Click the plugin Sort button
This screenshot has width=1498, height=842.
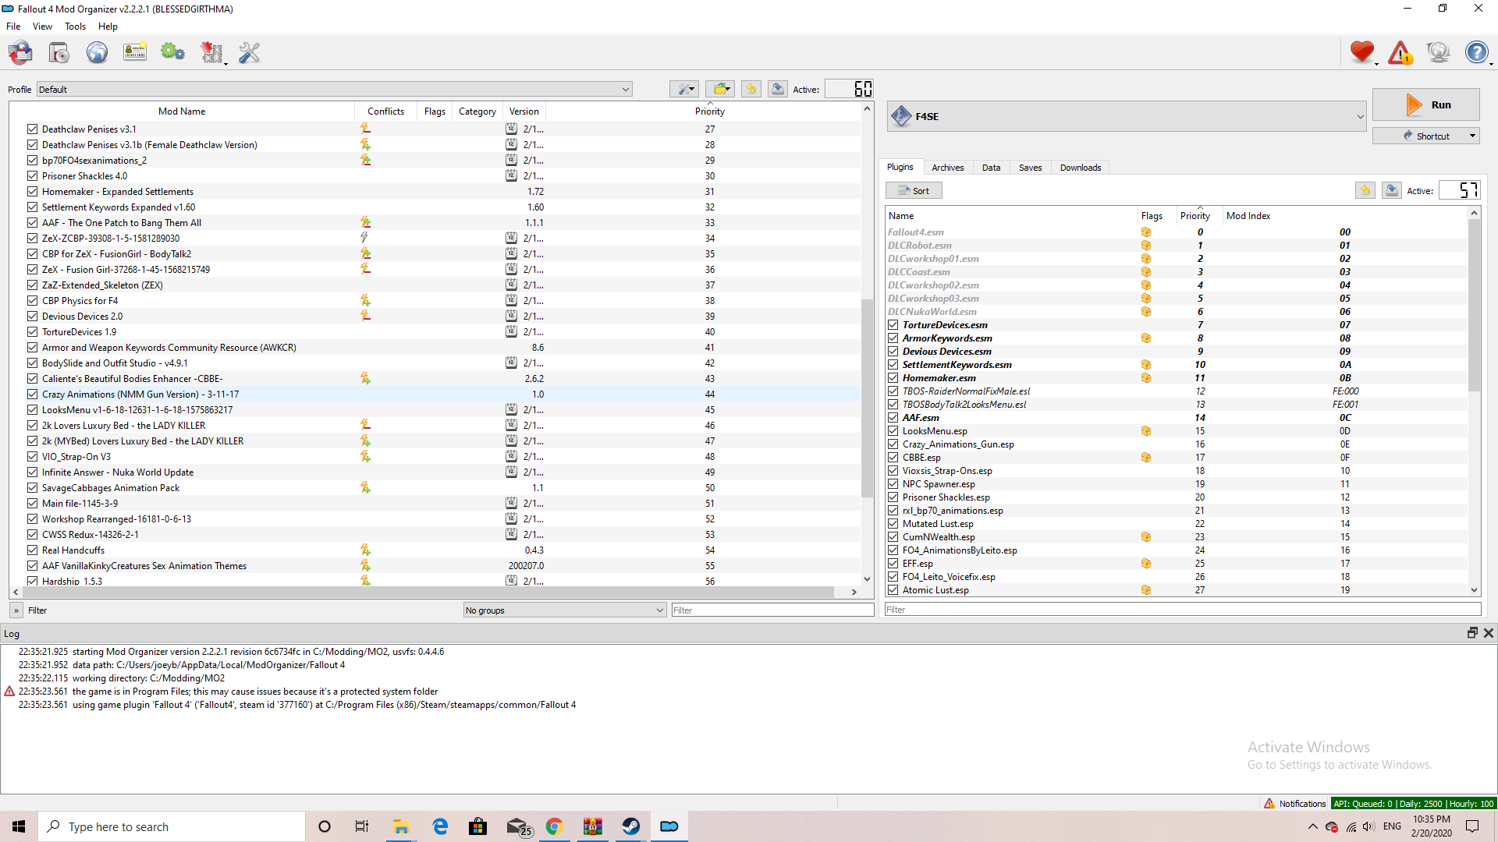point(914,190)
